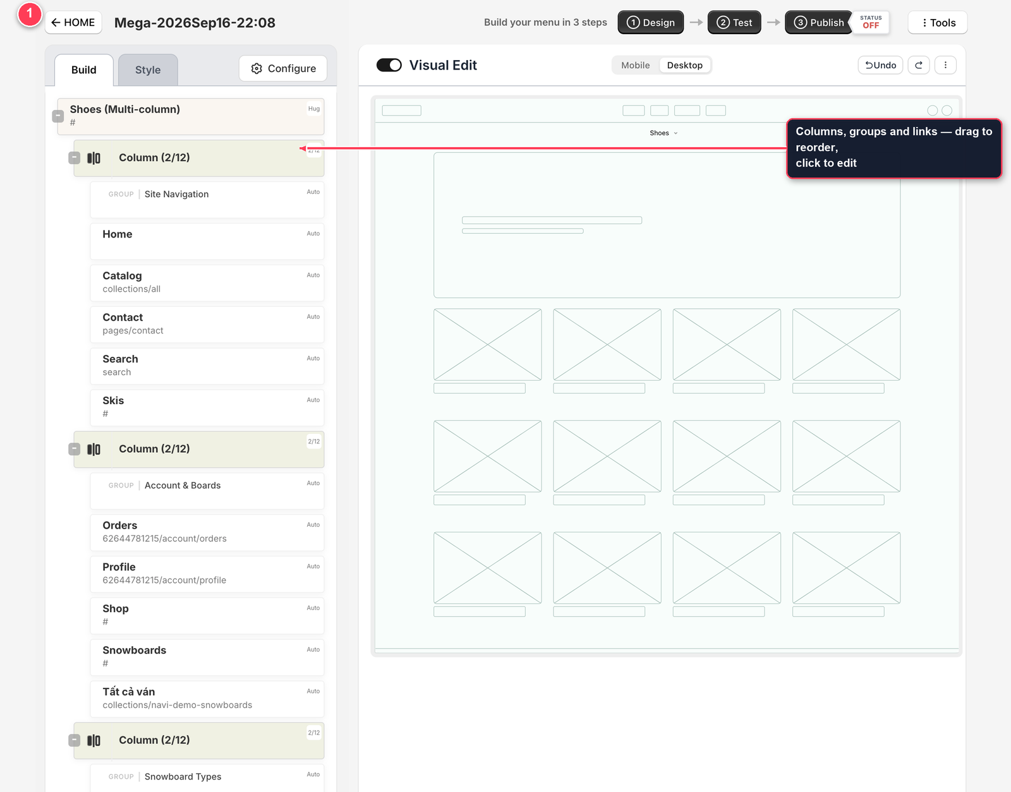Click the 2/12 badge on Account & Boards column

click(314, 441)
